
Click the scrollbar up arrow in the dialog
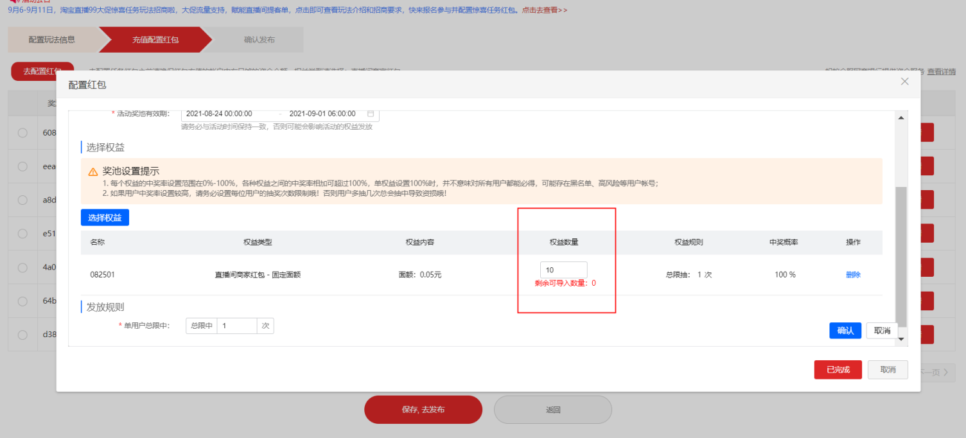pos(901,117)
